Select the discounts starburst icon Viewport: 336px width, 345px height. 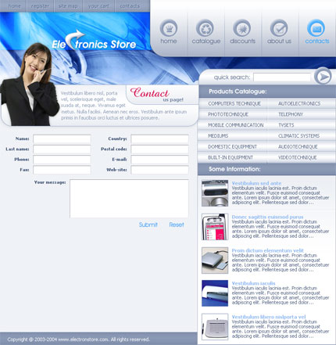[x=242, y=28]
